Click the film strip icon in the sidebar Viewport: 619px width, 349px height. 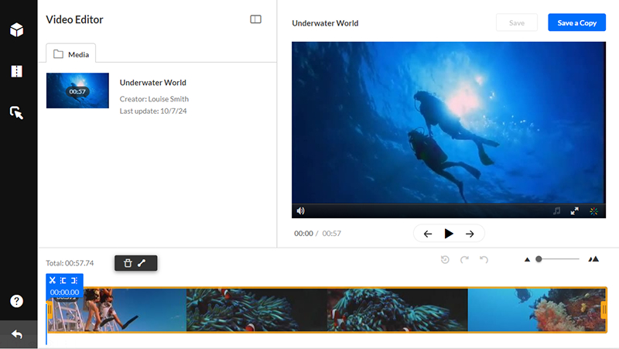coord(16,71)
